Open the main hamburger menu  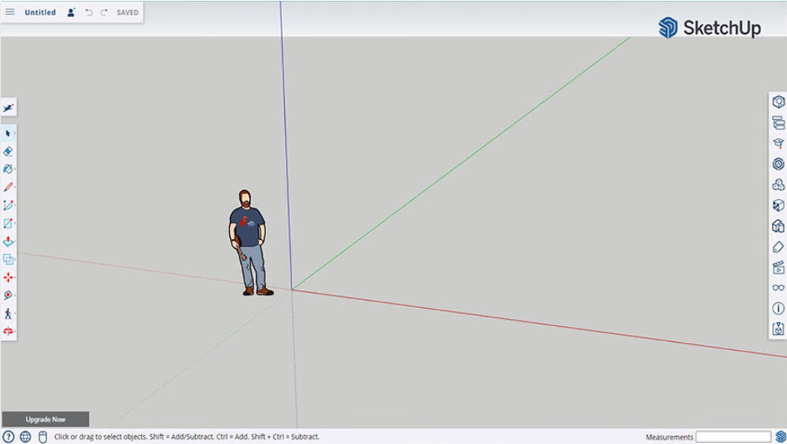pyautogui.click(x=9, y=12)
